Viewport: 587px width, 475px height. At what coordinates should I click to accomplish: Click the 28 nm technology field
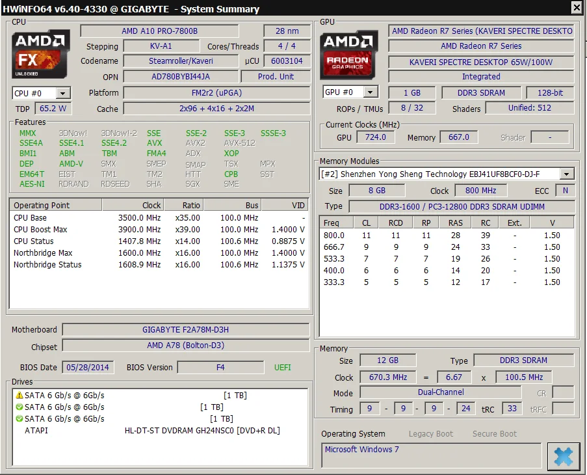287,31
